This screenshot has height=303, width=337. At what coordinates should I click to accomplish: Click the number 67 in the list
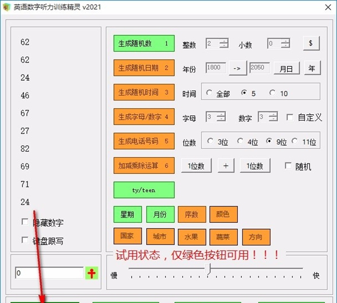pyautogui.click(x=25, y=113)
